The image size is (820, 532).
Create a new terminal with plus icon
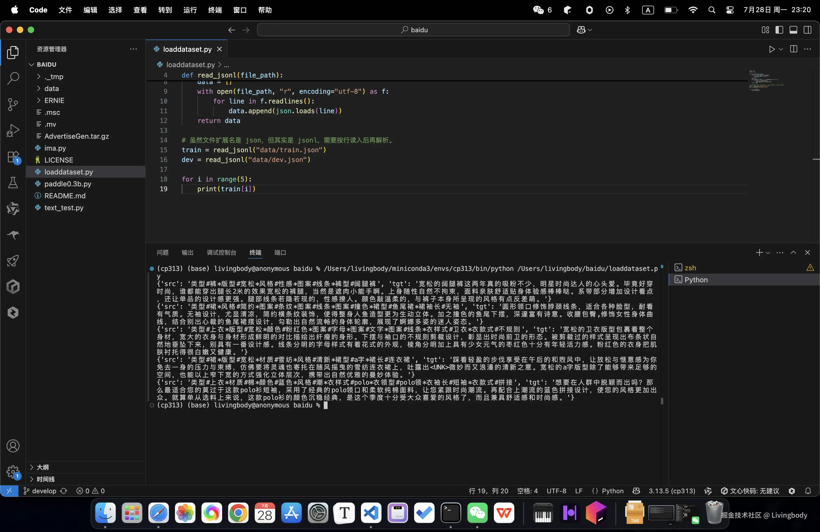point(759,252)
